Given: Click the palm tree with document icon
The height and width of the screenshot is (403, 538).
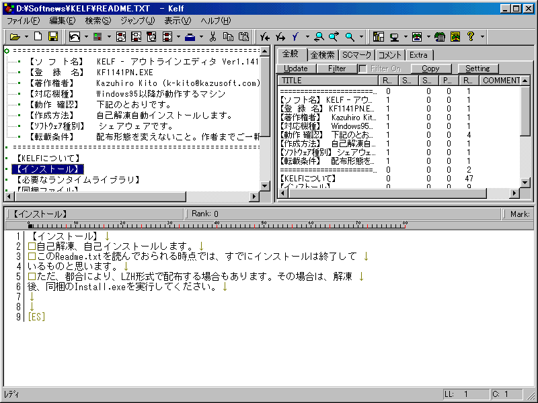Looking at the screenshot, I should click(x=440, y=37).
